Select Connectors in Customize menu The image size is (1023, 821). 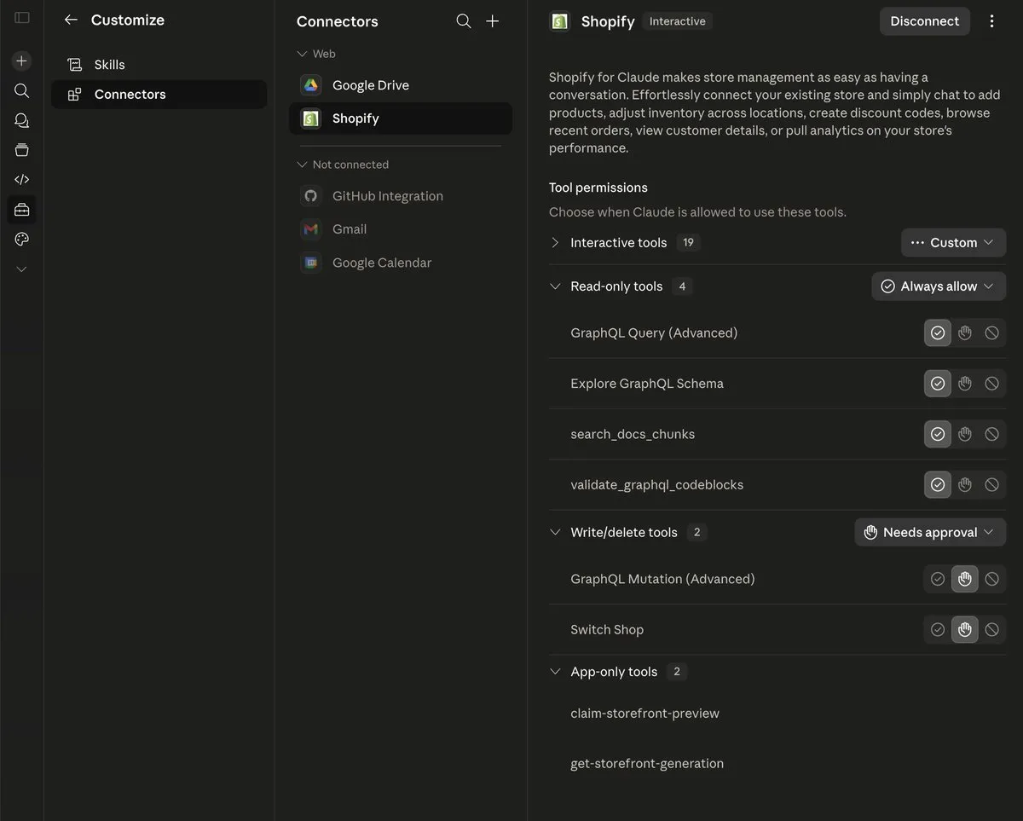click(x=159, y=95)
